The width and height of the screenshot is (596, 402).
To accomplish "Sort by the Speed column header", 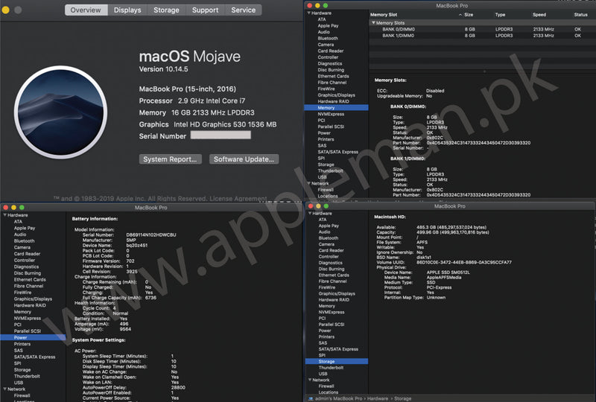I will click(x=539, y=15).
